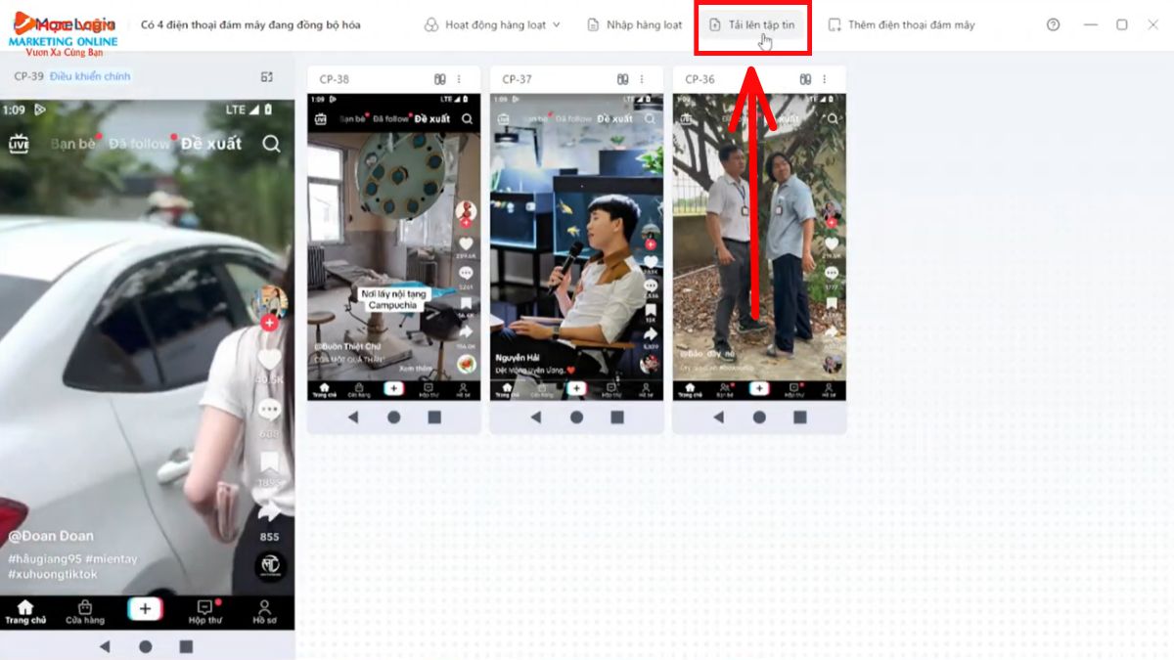Open comments on CP-38 phone

point(467,273)
